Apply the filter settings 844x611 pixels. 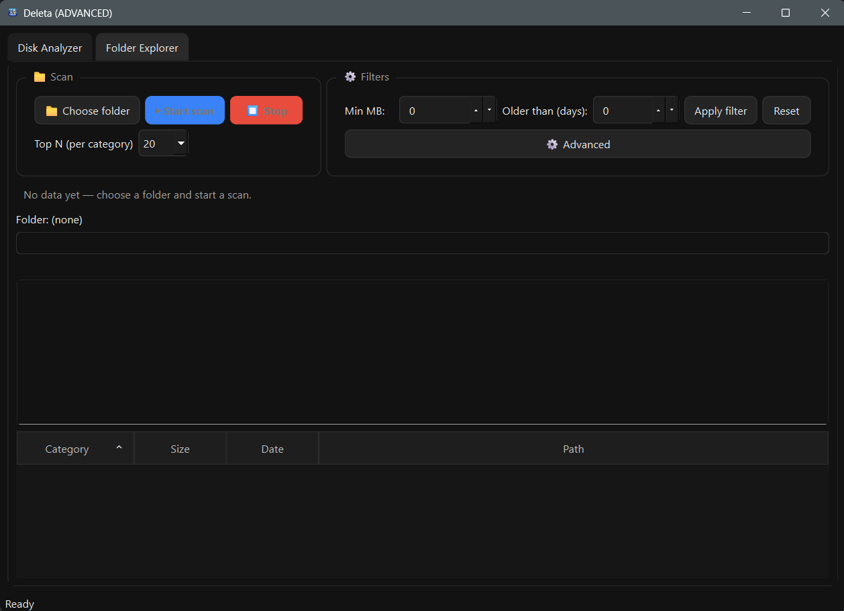point(721,111)
